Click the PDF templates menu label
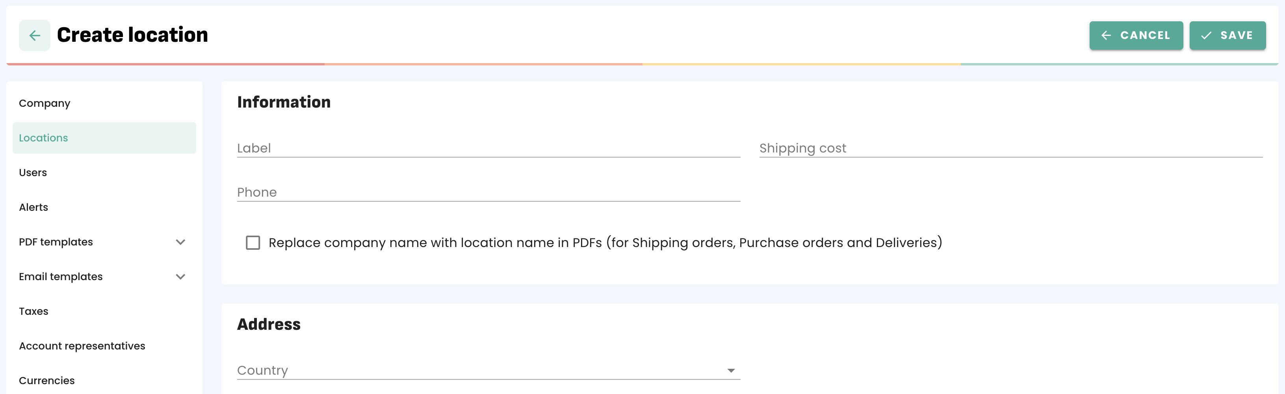 coord(56,242)
